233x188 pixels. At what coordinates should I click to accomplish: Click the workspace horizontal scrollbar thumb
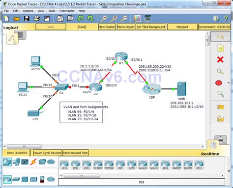click(x=24, y=146)
